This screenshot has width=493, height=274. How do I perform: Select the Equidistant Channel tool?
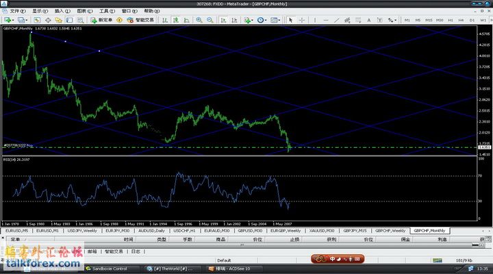tap(347, 20)
